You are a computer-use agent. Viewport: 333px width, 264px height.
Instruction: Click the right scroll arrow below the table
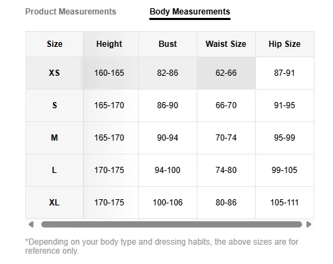(309, 224)
